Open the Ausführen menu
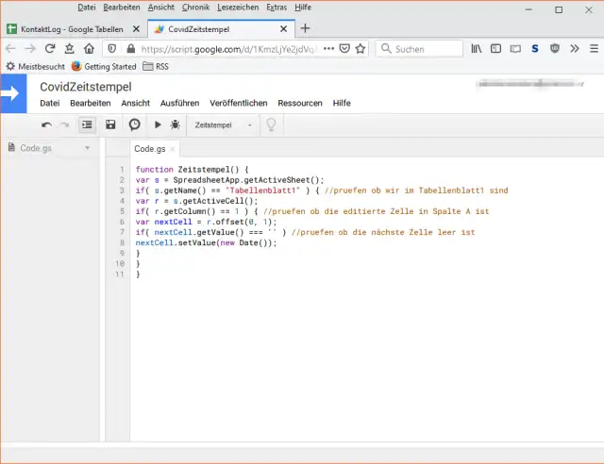 (179, 103)
